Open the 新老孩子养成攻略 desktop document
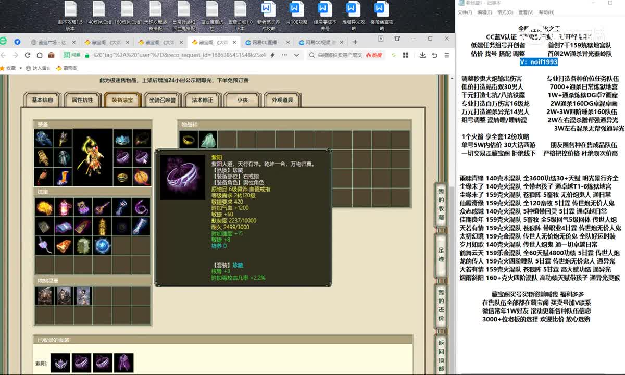 (268, 16)
